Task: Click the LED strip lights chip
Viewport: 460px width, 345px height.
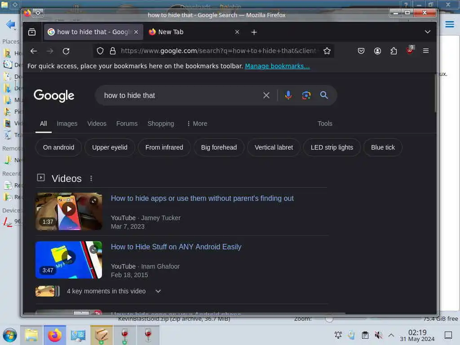Action: (332, 147)
